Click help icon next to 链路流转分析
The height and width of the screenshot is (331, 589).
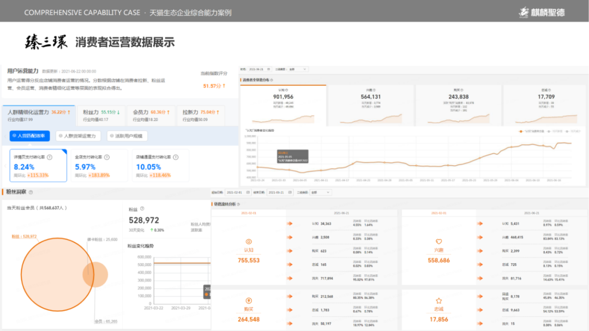point(238,204)
